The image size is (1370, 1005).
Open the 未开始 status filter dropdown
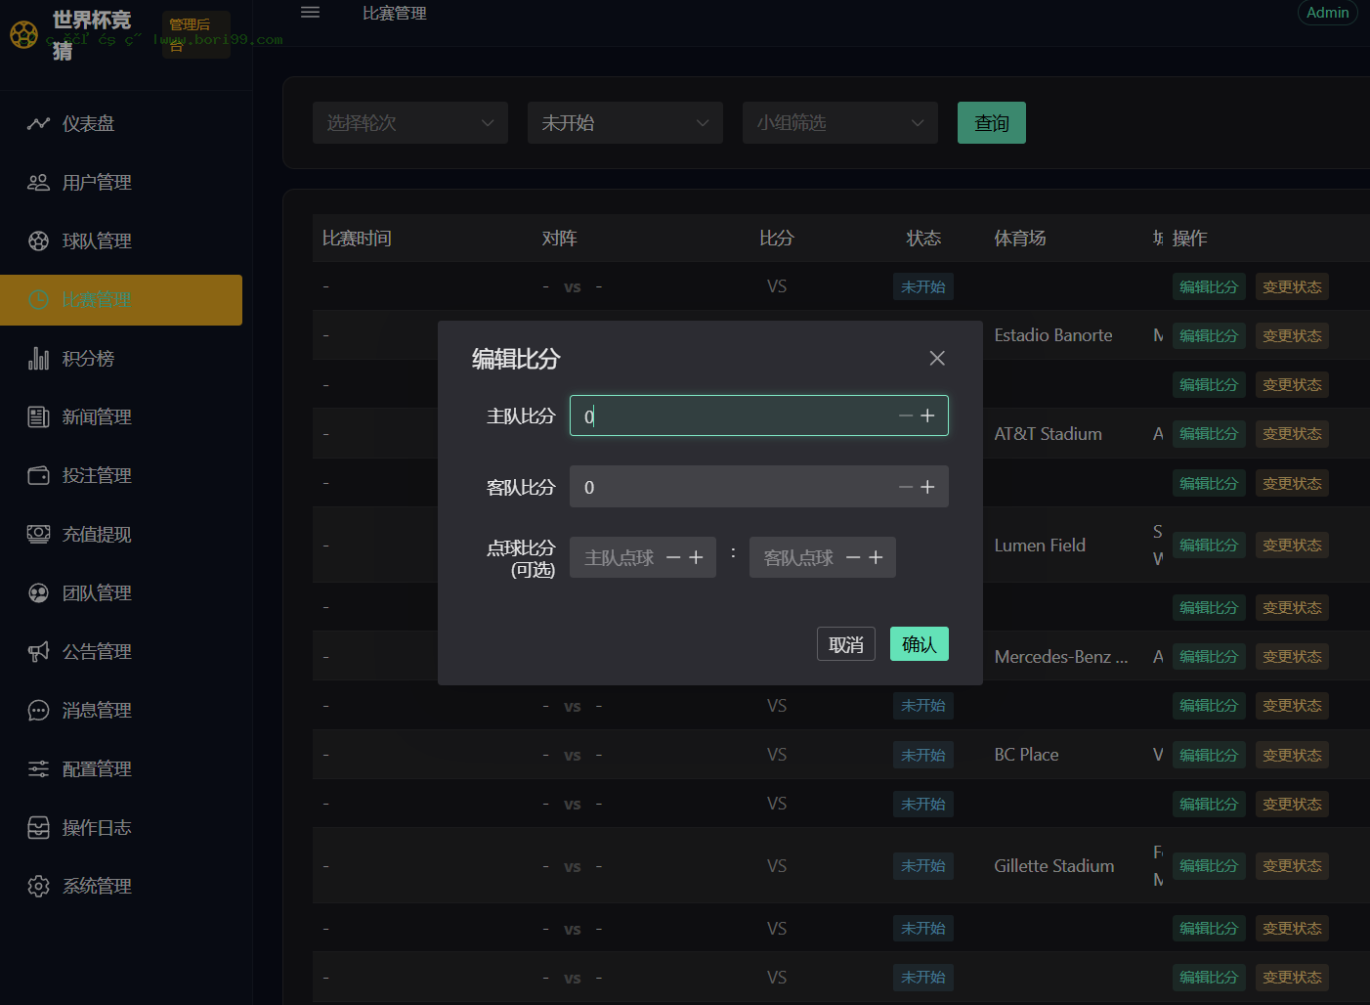[625, 123]
